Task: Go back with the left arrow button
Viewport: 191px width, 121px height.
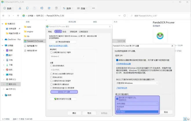Action: coord(3,16)
